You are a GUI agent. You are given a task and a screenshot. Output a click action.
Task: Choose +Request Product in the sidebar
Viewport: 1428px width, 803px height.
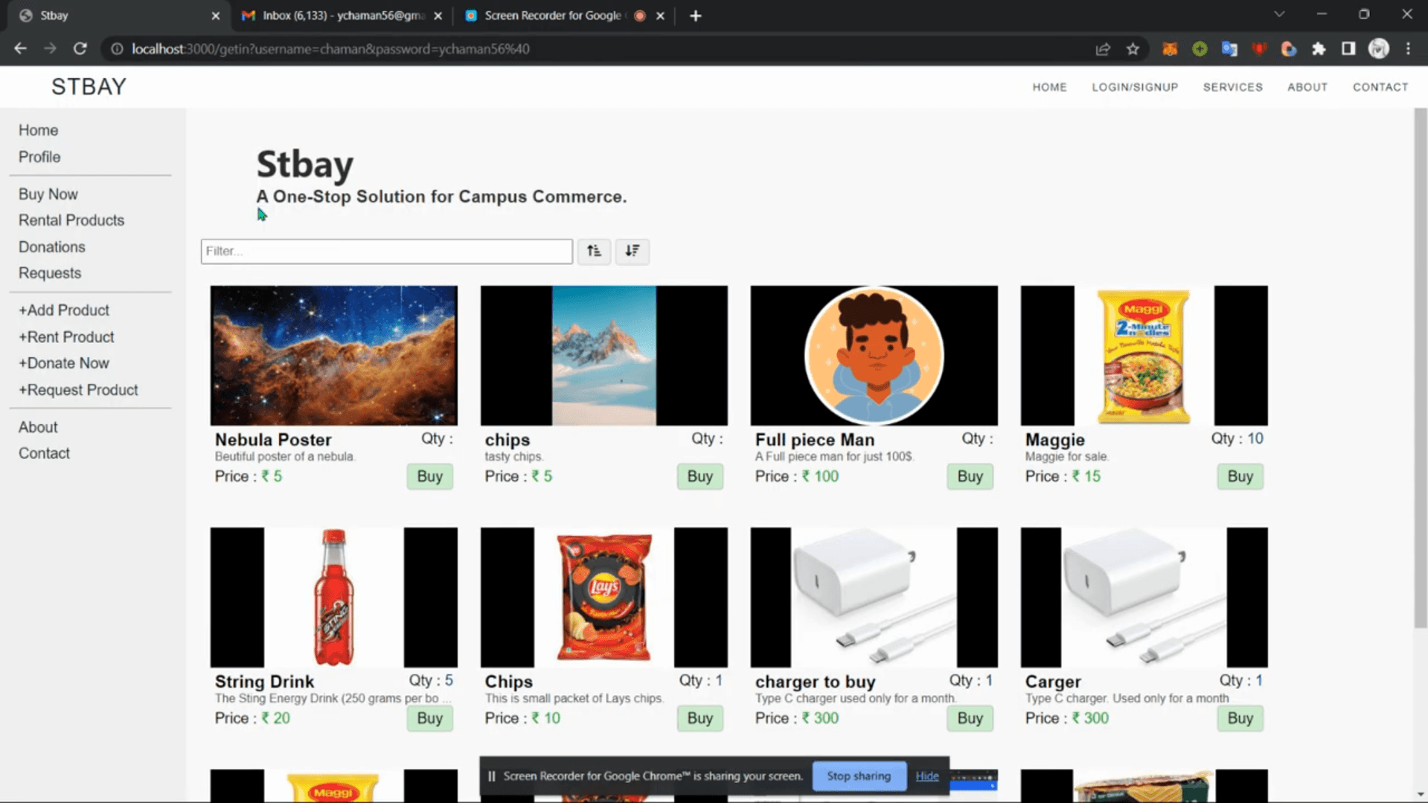78,390
